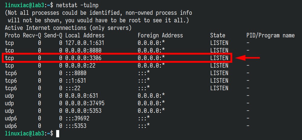Select the 0.0.0.0:3306 local address entry
This screenshot has width=302, height=140.
pos(83,58)
